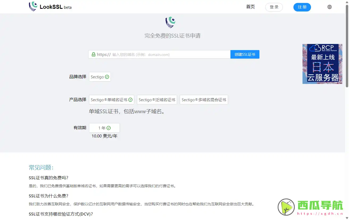Open the language globe icon
349x220 pixels.
[330, 7]
